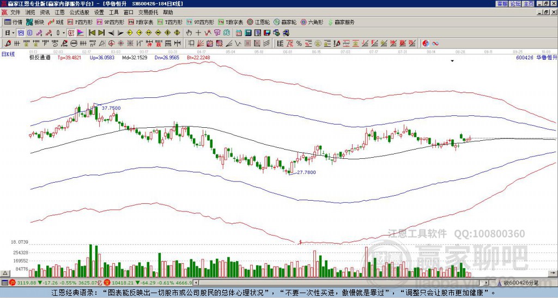The image size is (558, 298).
Task: Open the 交易委托 menu
Action: coord(148,13)
